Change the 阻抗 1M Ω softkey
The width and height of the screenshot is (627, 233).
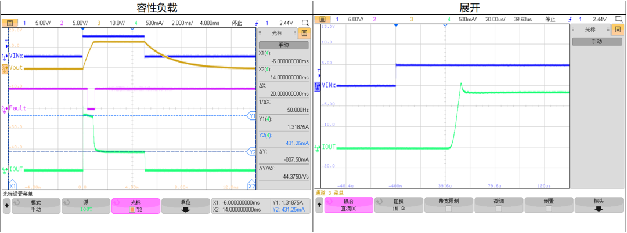click(x=399, y=204)
